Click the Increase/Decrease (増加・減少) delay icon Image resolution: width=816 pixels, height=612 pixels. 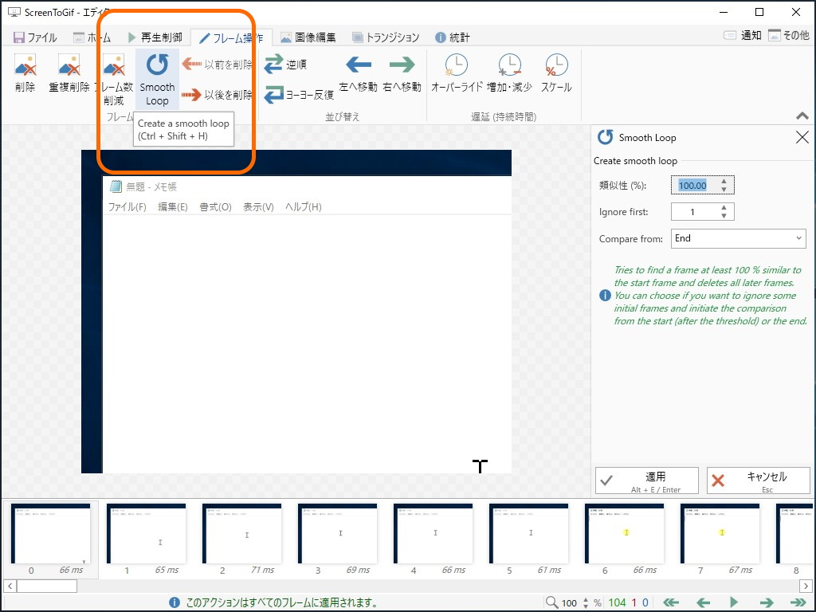[509, 65]
